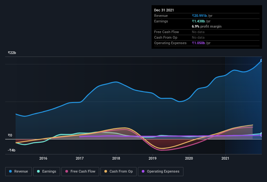Click the ₹1.438b earnings value
The image size is (267, 182).
[198, 21]
